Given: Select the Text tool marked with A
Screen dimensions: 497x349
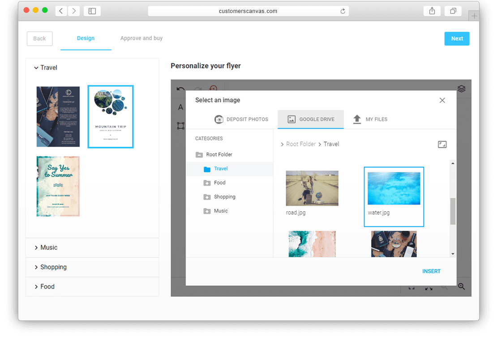Looking at the screenshot, I should click(x=180, y=107).
